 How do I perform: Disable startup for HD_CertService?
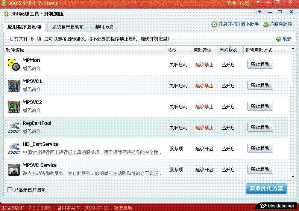click(x=260, y=148)
